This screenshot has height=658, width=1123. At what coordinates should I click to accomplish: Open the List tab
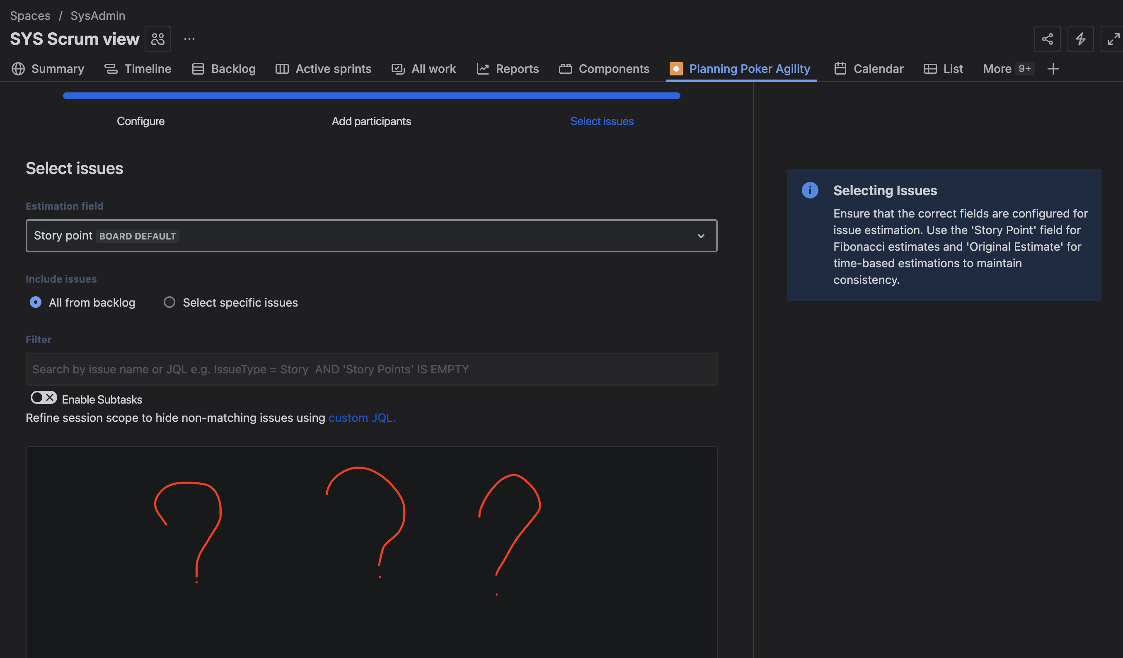pyautogui.click(x=943, y=69)
